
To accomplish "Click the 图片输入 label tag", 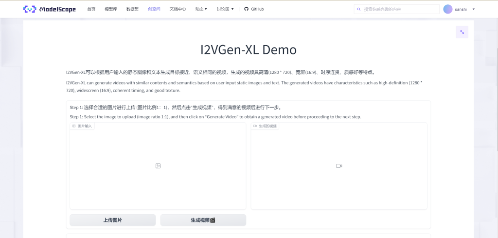I will [x=82, y=126].
